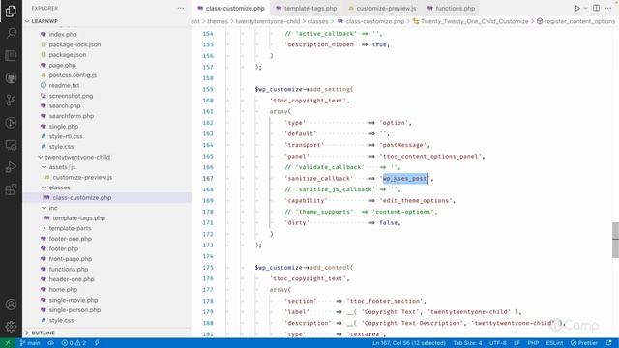This screenshot has height=348, width=619.
Task: Click the Prettier status item
Action: tap(584, 343)
